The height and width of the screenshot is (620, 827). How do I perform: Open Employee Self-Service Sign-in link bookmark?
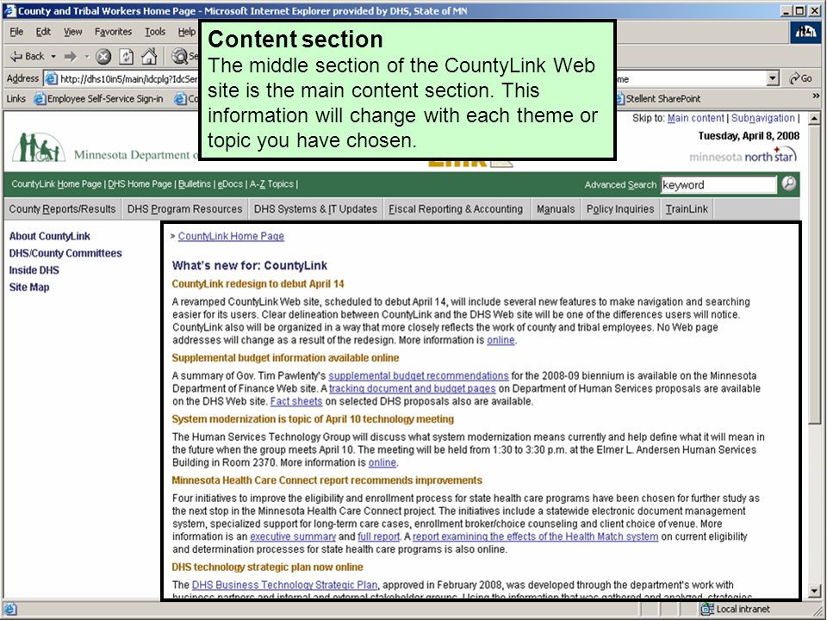tap(98, 98)
